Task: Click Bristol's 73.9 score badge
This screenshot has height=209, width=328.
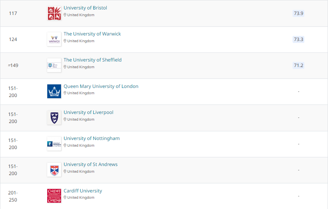Action: [x=298, y=13]
